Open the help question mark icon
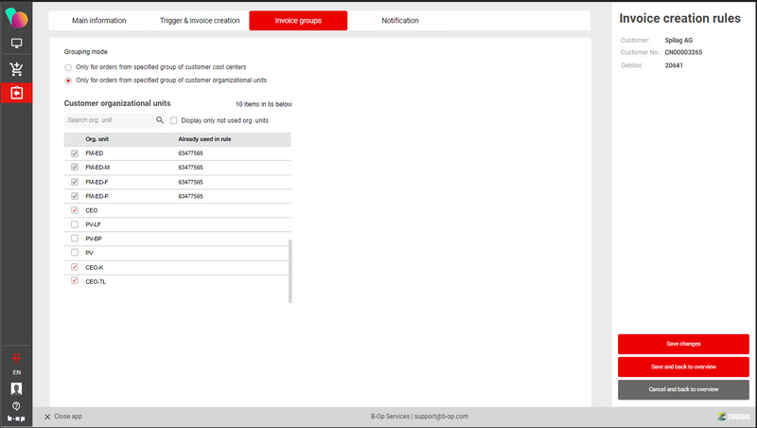Image resolution: width=757 pixels, height=428 pixels. pos(16,406)
